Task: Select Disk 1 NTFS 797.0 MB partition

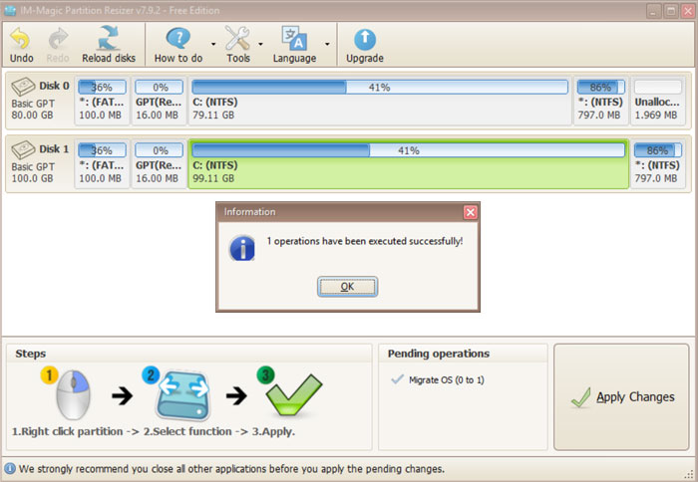Action: pyautogui.click(x=657, y=163)
